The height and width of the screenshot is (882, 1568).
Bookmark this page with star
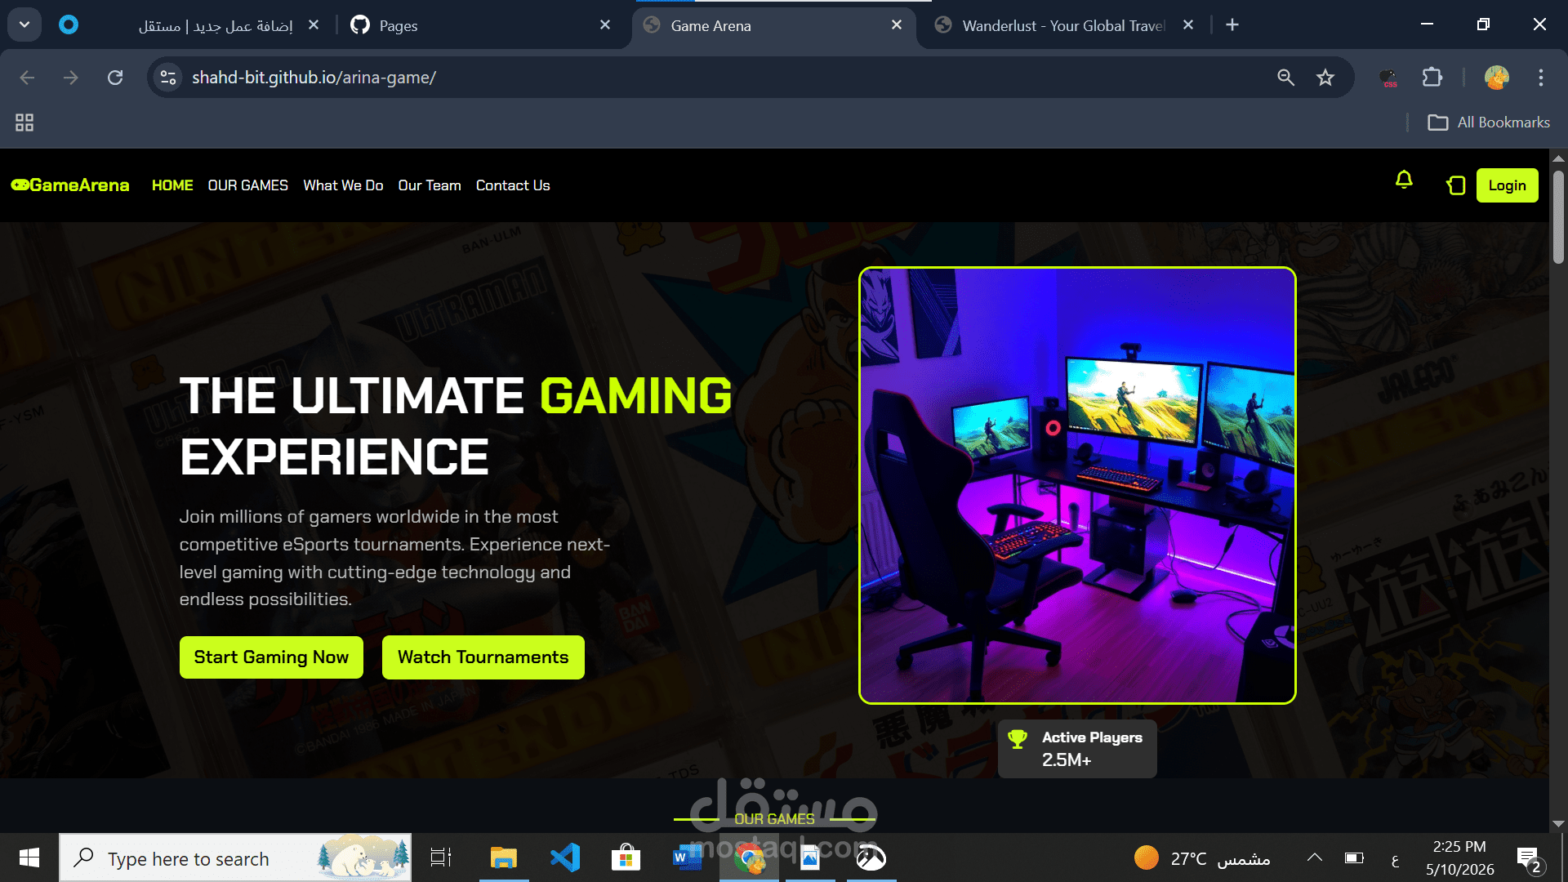(1325, 78)
